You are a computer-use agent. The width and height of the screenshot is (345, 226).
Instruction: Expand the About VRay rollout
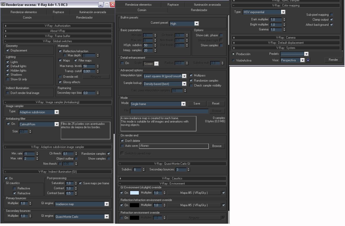tap(57, 31)
